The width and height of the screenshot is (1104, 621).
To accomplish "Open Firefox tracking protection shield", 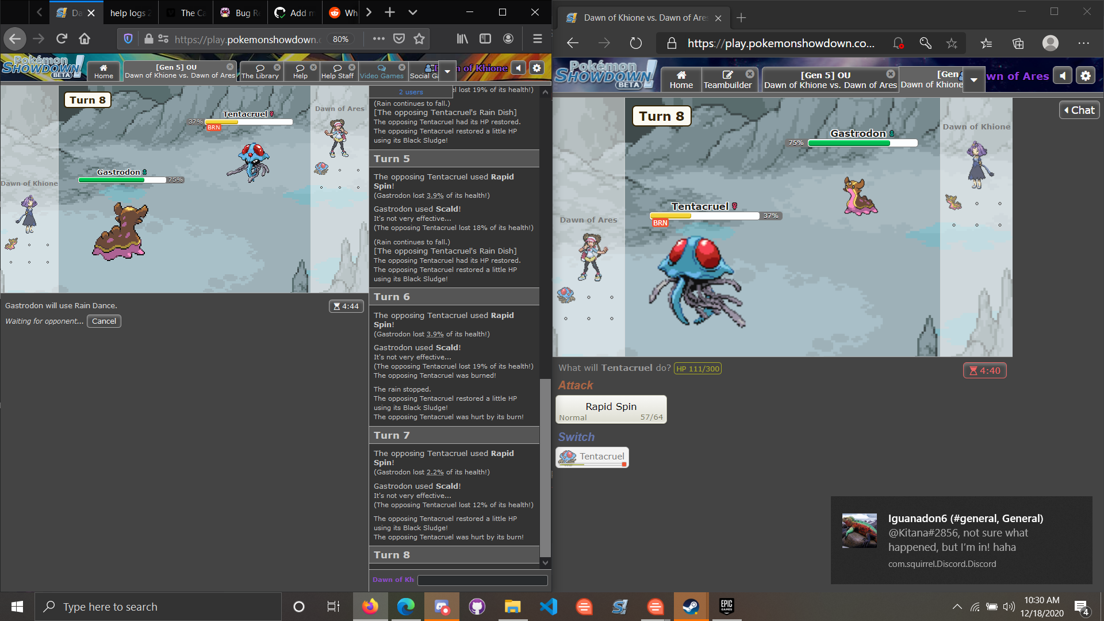I will (x=128, y=39).
